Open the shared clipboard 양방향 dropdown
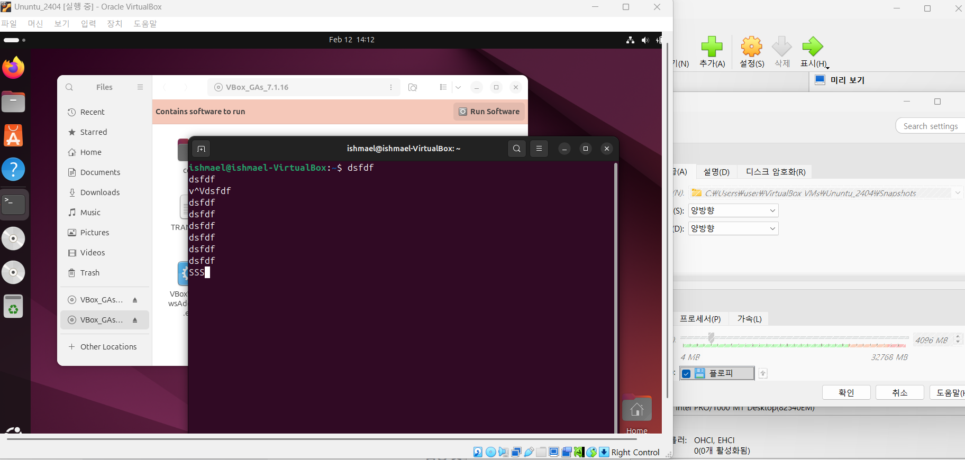Image resolution: width=965 pixels, height=460 pixels. 733,210
